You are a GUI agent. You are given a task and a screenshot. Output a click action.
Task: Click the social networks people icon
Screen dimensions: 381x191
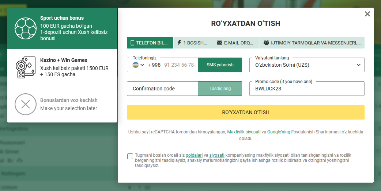(266, 43)
